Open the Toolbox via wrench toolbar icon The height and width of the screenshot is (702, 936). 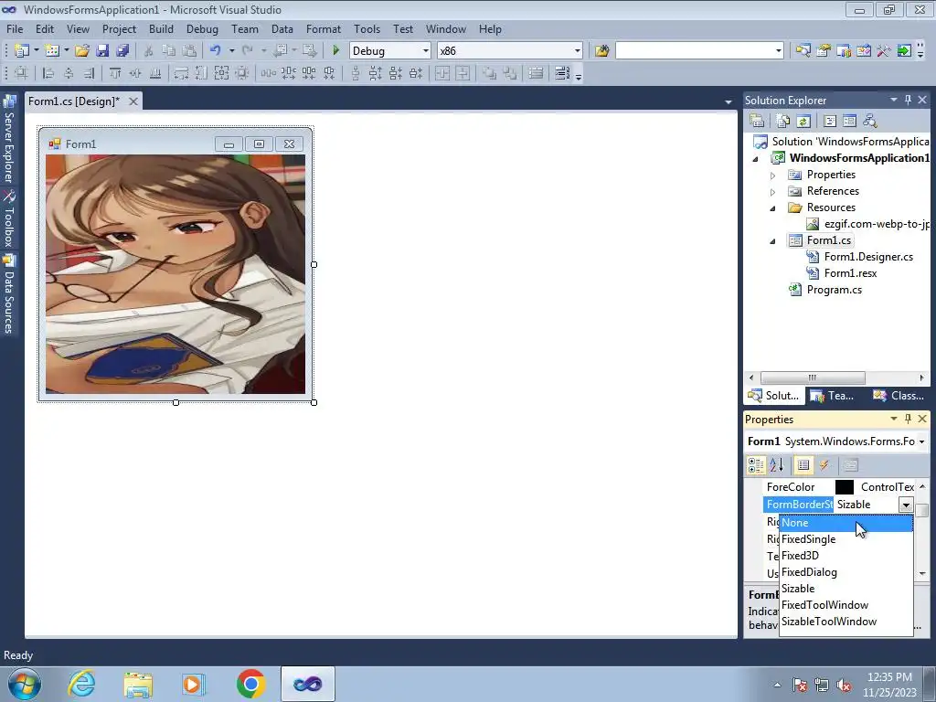[x=883, y=51]
